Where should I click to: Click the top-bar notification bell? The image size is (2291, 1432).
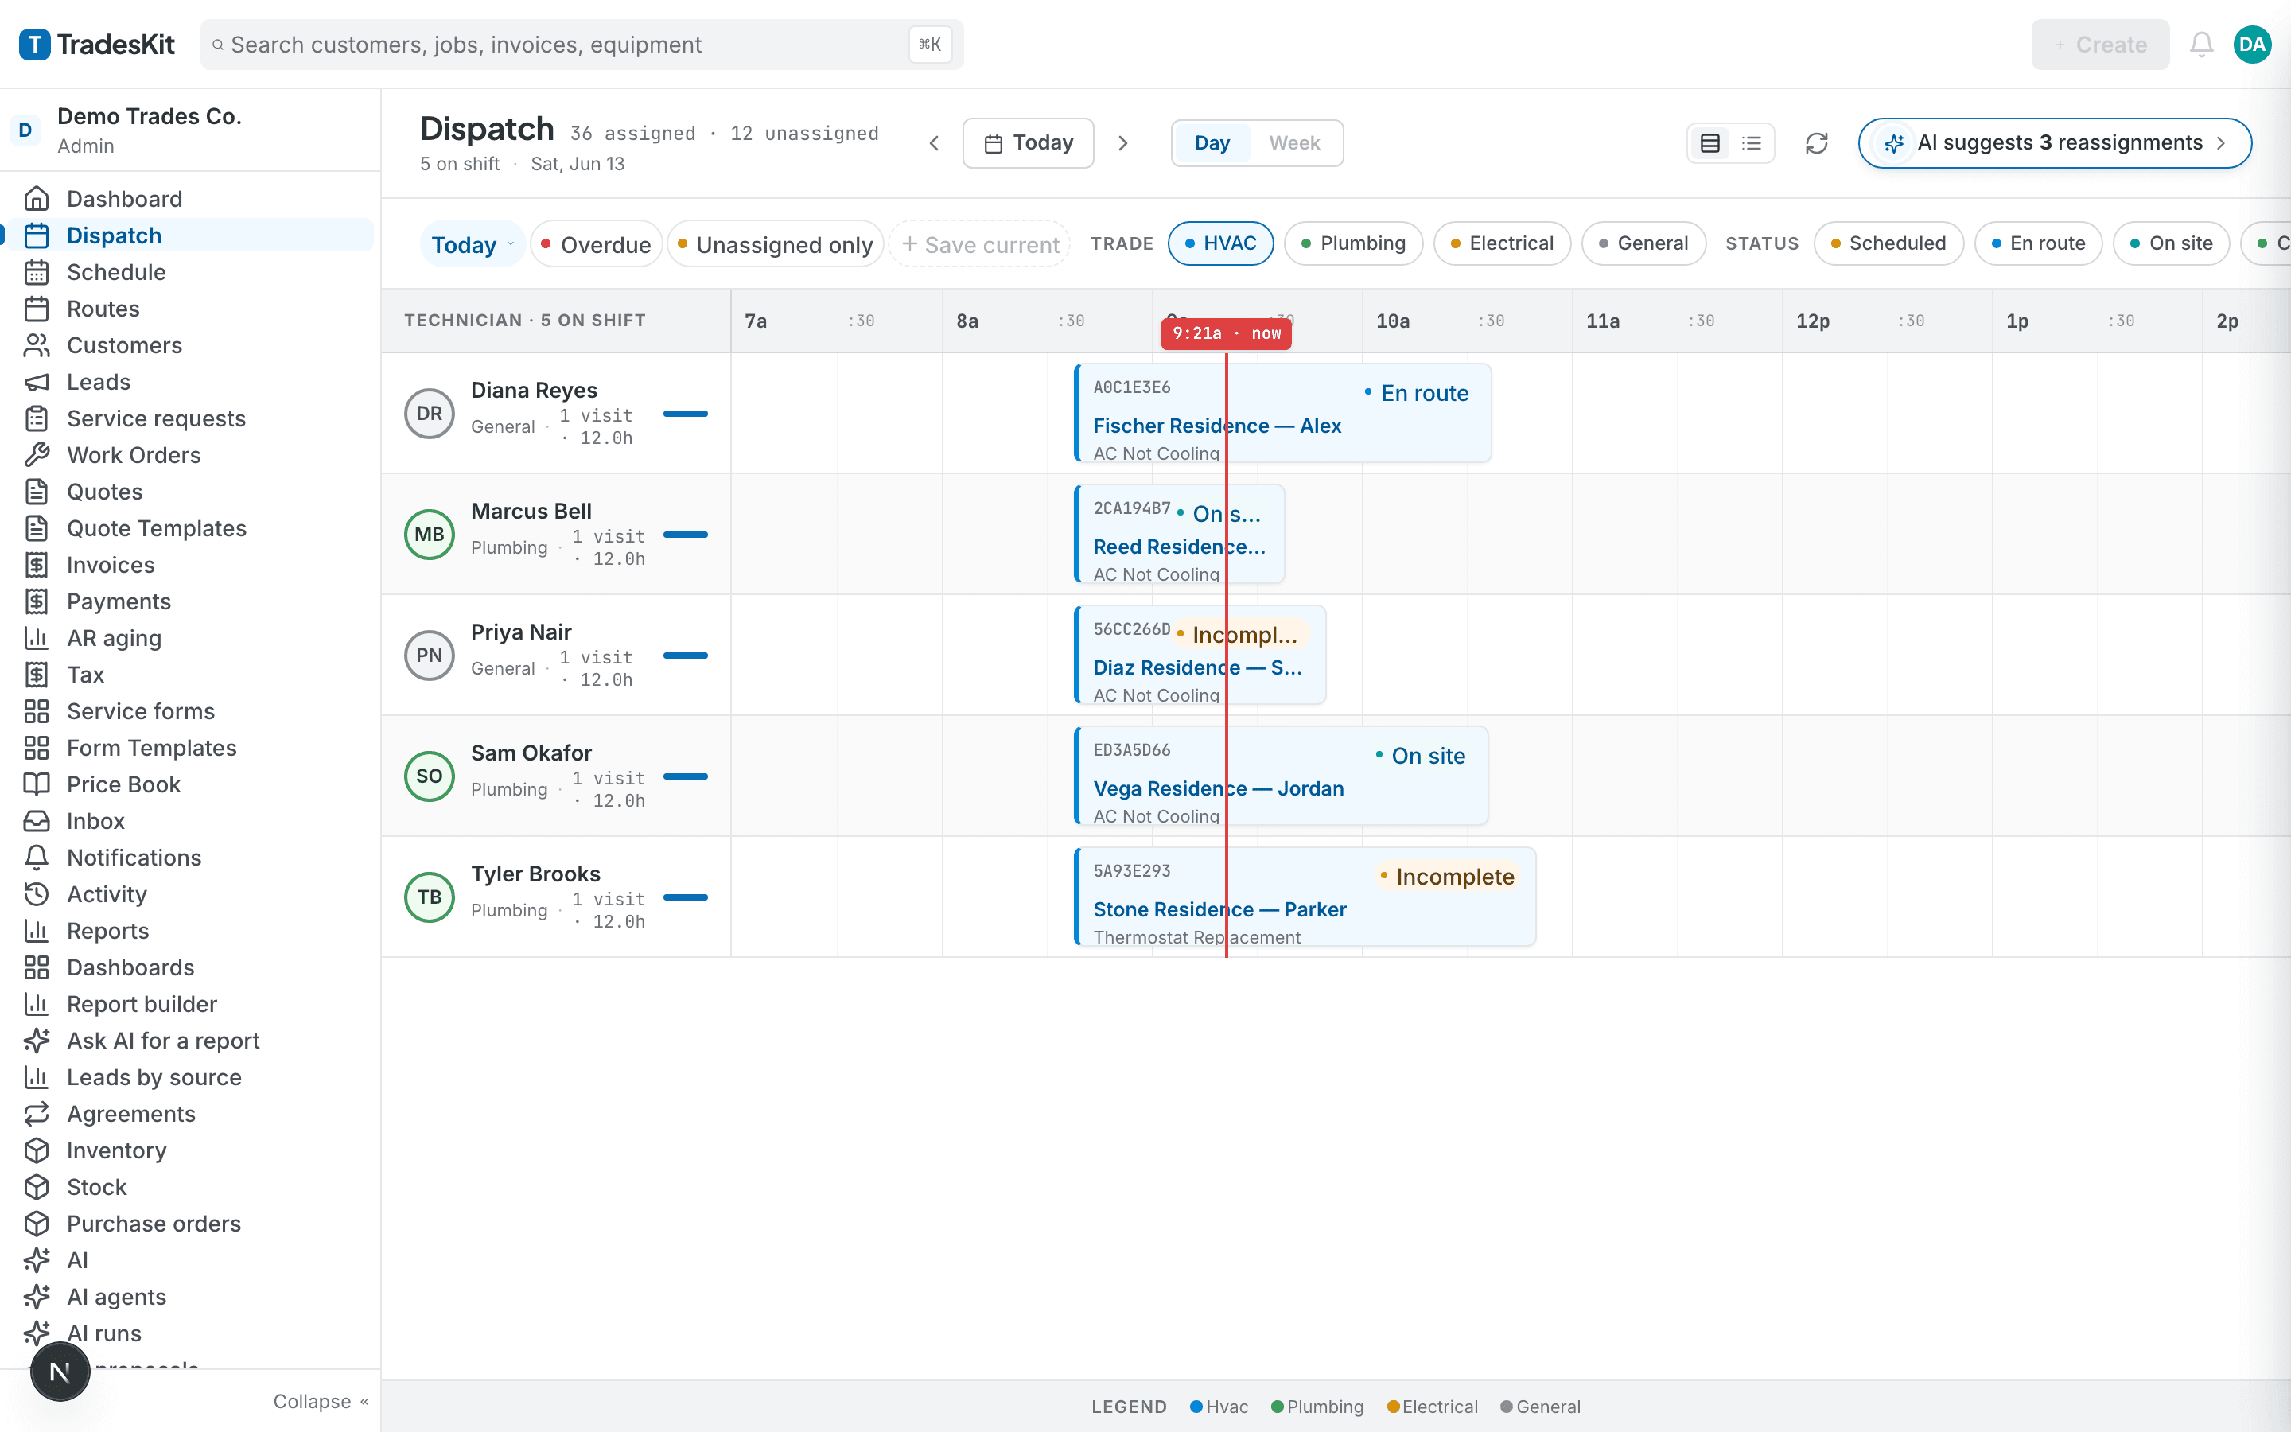(x=2201, y=45)
